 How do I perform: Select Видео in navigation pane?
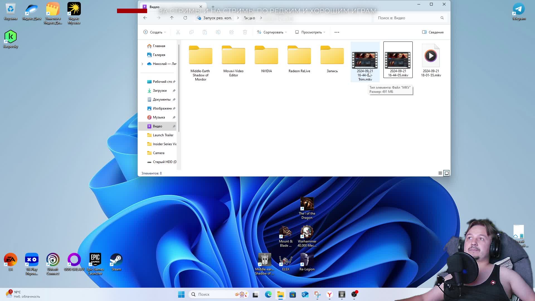158,126
